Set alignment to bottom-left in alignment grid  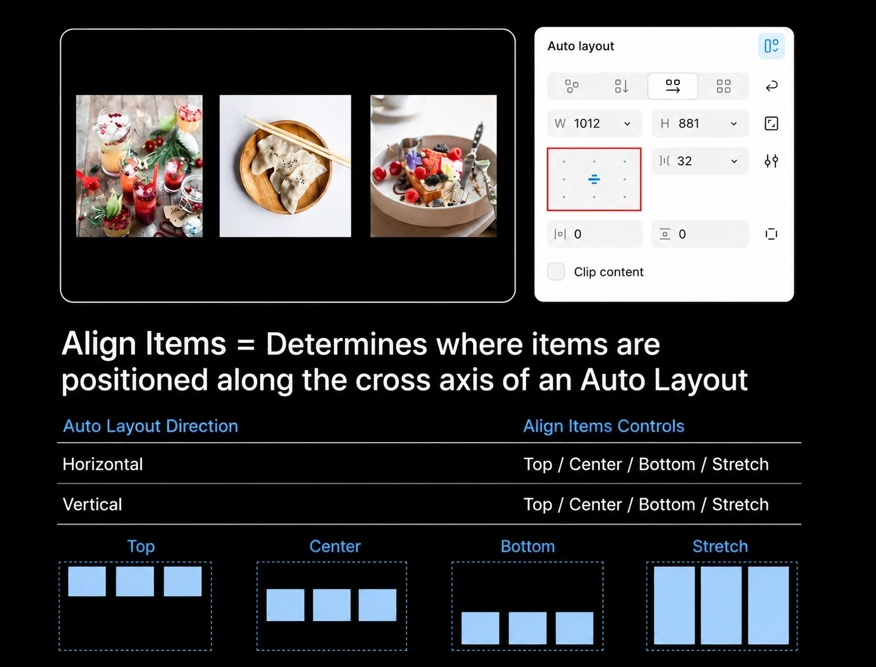564,197
